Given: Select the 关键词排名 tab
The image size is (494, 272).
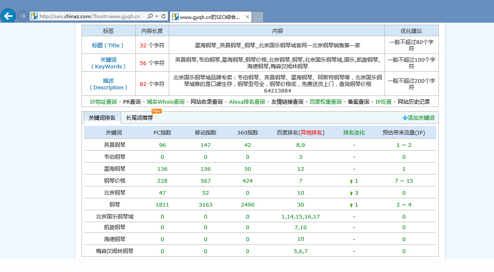Looking at the screenshot, I should [102, 118].
